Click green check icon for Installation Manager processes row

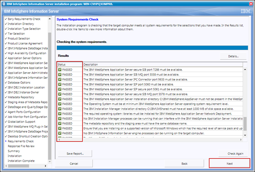[60, 118]
